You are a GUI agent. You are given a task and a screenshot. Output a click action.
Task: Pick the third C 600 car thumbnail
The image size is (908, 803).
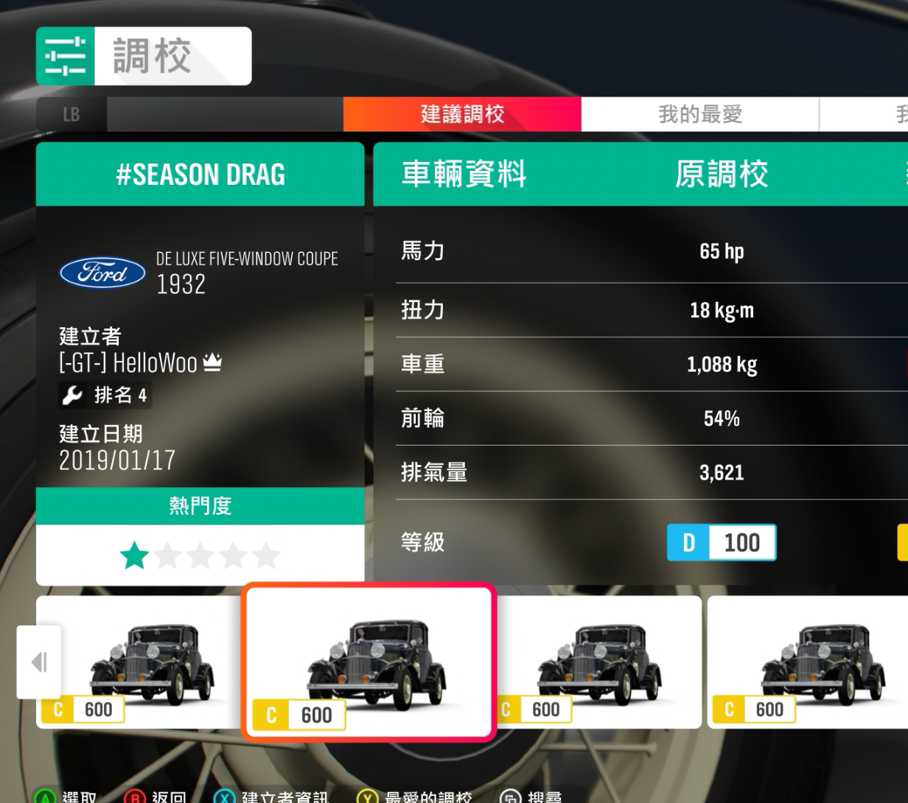[x=599, y=662]
